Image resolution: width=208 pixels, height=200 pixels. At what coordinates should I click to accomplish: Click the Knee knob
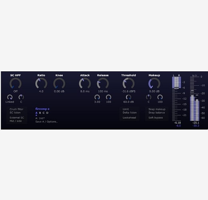point(59,83)
